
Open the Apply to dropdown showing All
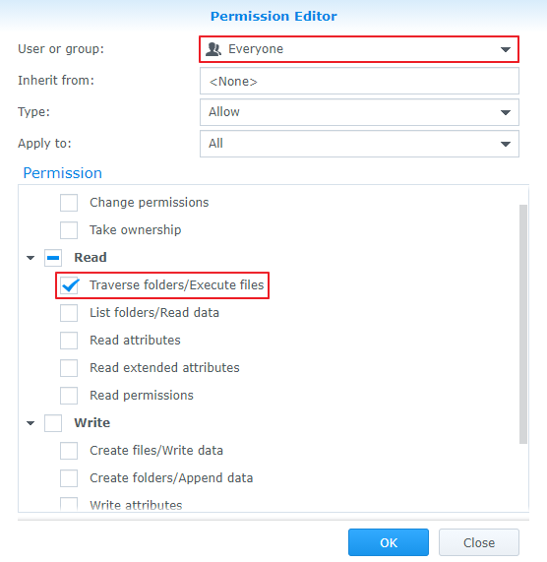coord(359,144)
